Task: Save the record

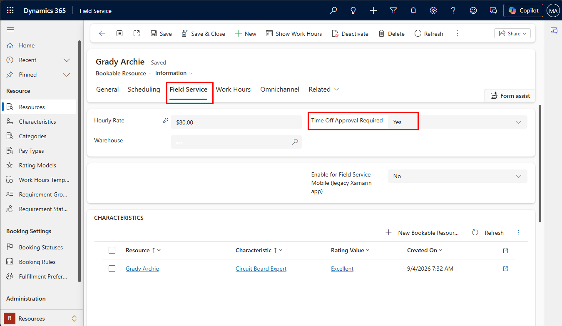Action: pyautogui.click(x=161, y=34)
